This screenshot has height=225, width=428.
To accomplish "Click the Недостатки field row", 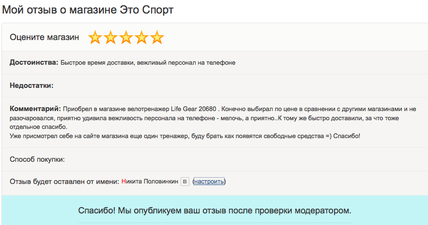I will [x=215, y=85].
